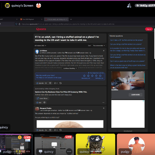Click the AdChoices icon on white ad
Screen dimensions: 155x155
coord(144,101)
